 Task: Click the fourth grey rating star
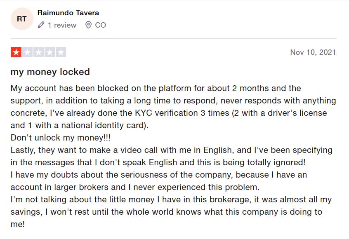coord(50,52)
